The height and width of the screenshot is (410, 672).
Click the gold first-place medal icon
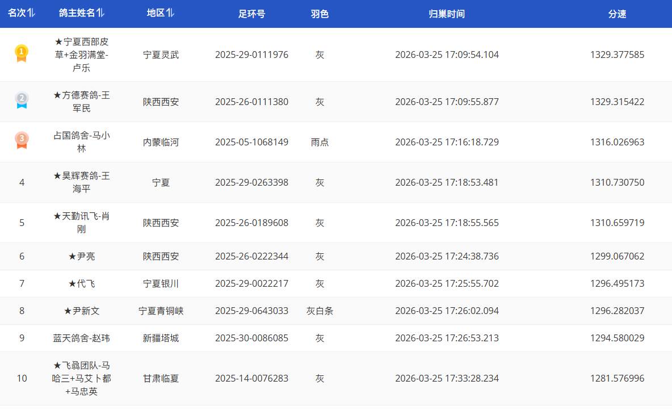coord(22,54)
